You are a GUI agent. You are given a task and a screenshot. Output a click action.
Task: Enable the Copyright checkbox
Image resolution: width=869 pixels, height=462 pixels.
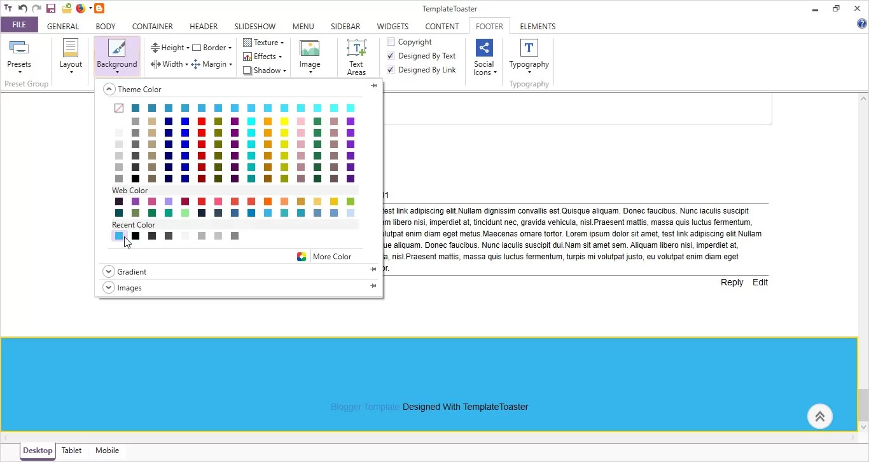click(x=391, y=42)
